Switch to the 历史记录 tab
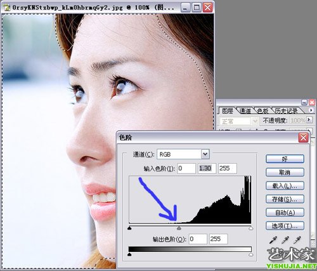This screenshot has height=271, width=317. pyautogui.click(x=286, y=110)
